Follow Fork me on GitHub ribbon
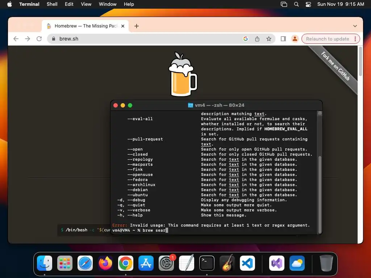This screenshot has height=278, width=371. click(335, 66)
